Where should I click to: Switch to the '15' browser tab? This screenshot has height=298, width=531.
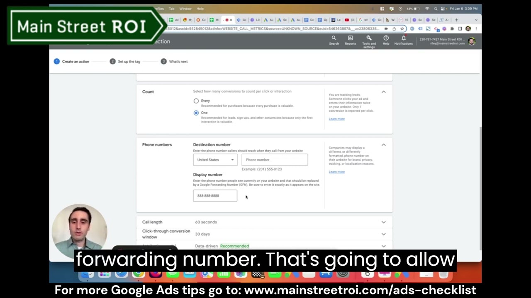pos(404,20)
